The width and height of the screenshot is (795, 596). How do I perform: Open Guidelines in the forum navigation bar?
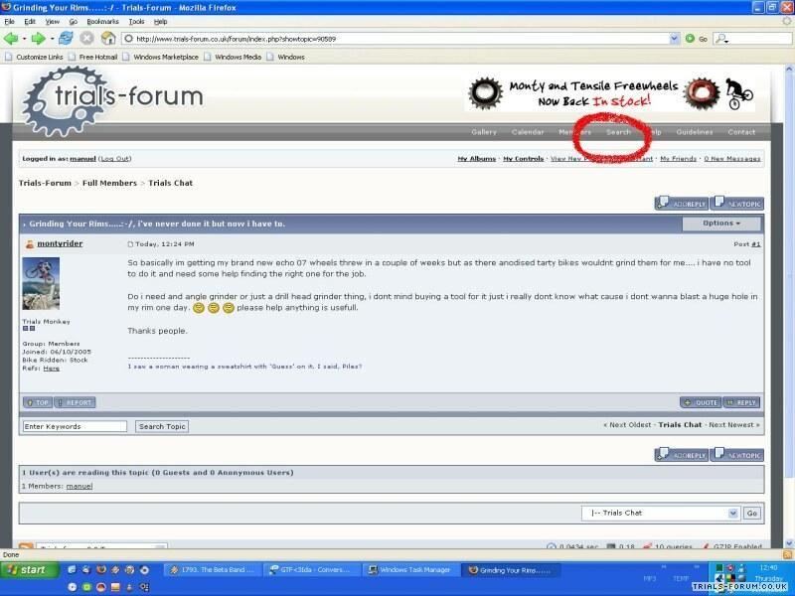pos(694,132)
